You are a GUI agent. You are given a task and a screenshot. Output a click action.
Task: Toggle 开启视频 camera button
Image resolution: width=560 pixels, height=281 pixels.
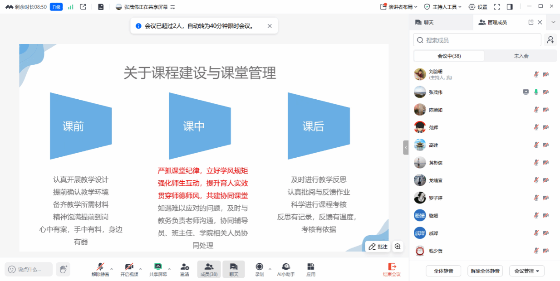click(129, 269)
